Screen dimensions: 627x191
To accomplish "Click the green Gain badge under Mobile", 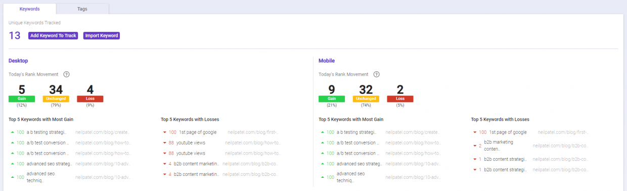I will click(x=332, y=99).
